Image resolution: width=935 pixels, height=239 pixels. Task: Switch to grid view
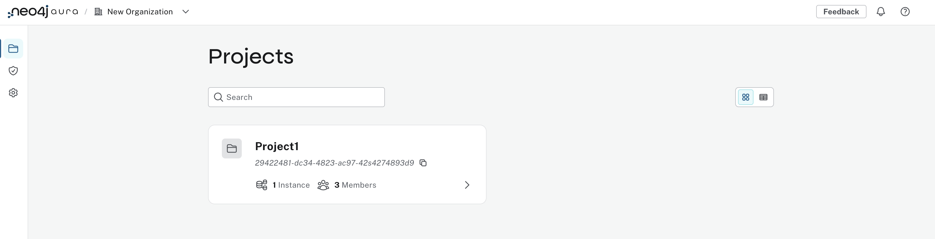745,97
